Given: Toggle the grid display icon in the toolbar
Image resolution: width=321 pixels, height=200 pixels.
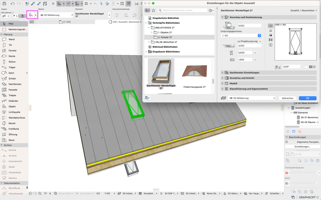Looking at the screenshot, I should click(86, 4).
